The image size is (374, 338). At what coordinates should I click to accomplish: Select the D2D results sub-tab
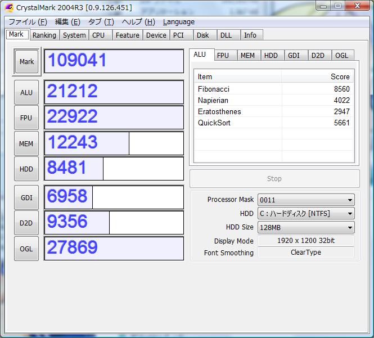[319, 55]
